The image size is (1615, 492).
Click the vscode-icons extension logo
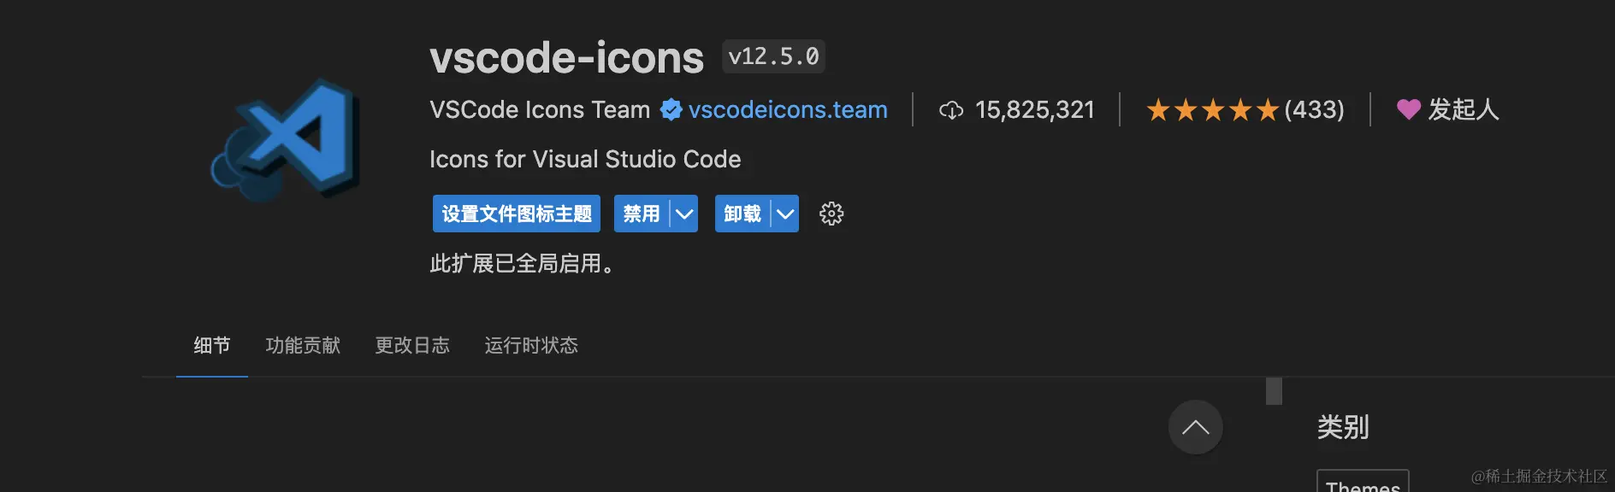pos(287,141)
